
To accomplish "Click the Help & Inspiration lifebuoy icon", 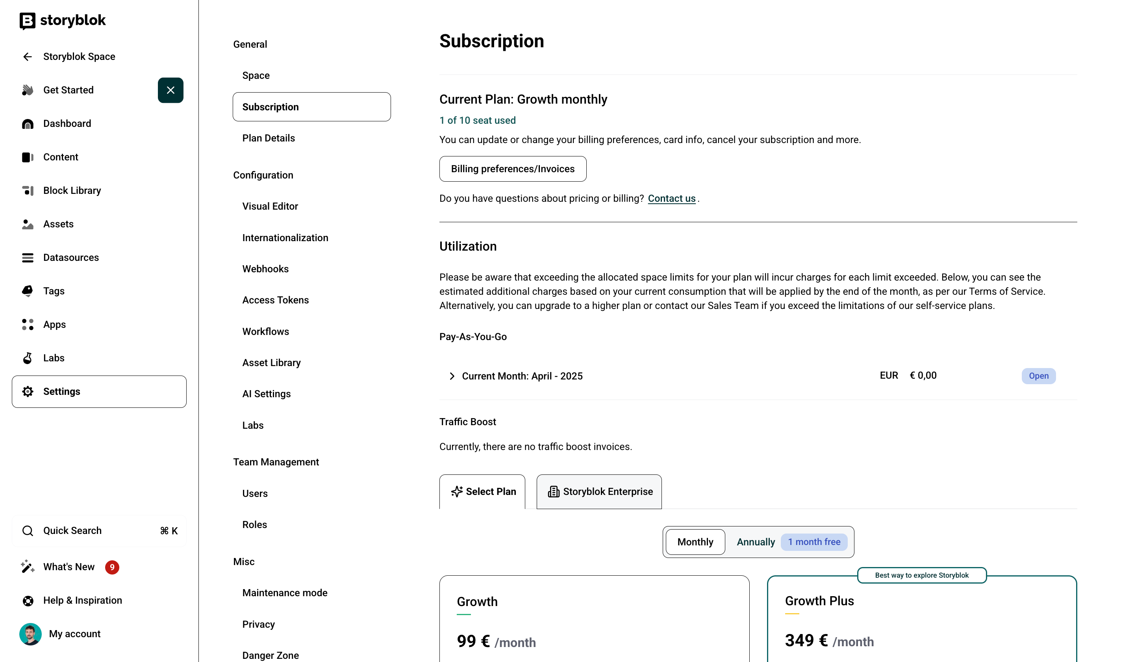I will (28, 601).
